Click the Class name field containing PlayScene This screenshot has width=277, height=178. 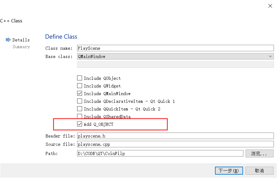[175, 48]
